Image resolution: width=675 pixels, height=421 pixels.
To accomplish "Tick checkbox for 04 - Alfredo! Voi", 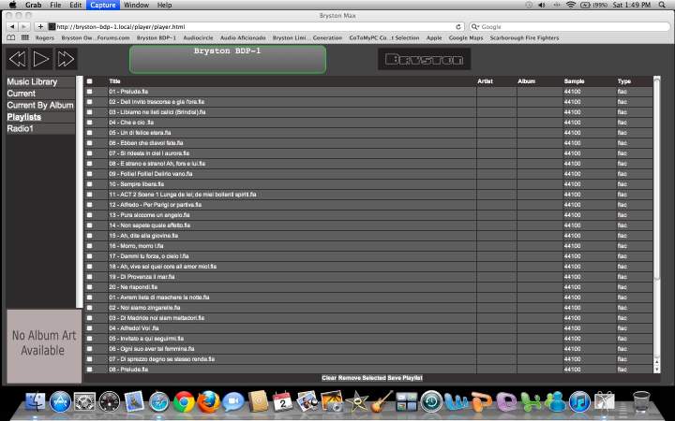I will (x=90, y=328).
